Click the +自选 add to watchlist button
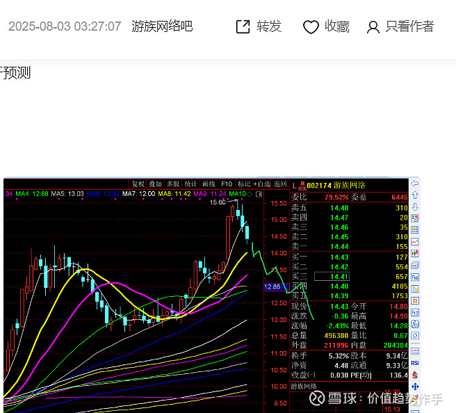456x413 pixels. pyautogui.click(x=262, y=184)
